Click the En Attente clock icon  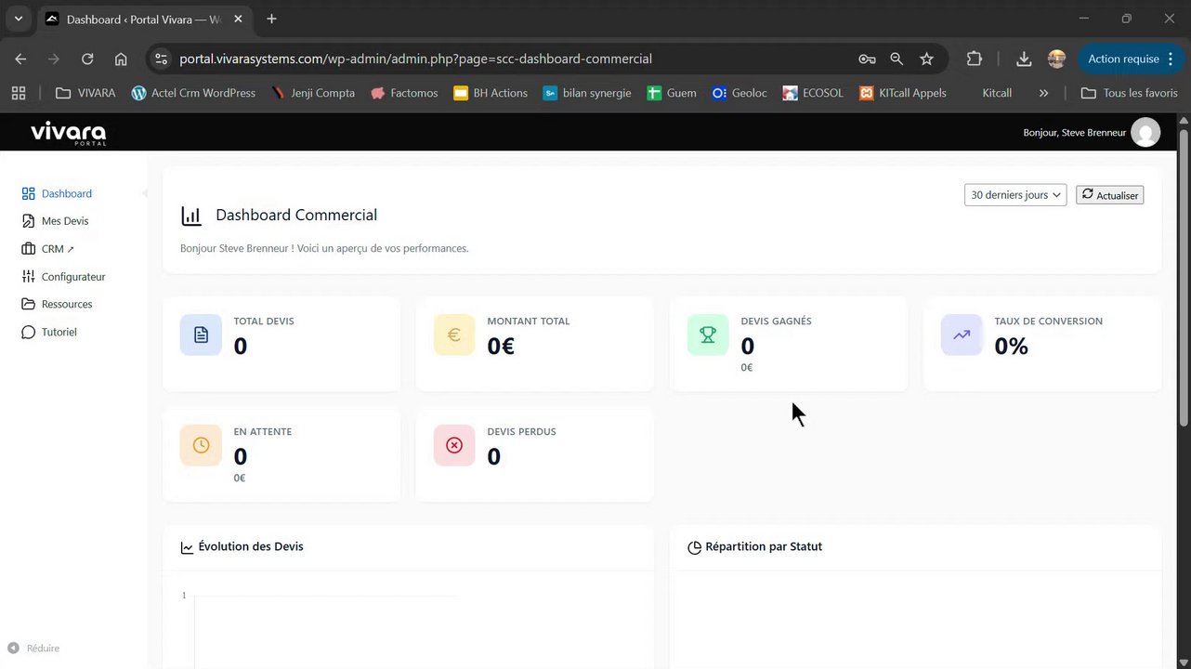pos(201,446)
